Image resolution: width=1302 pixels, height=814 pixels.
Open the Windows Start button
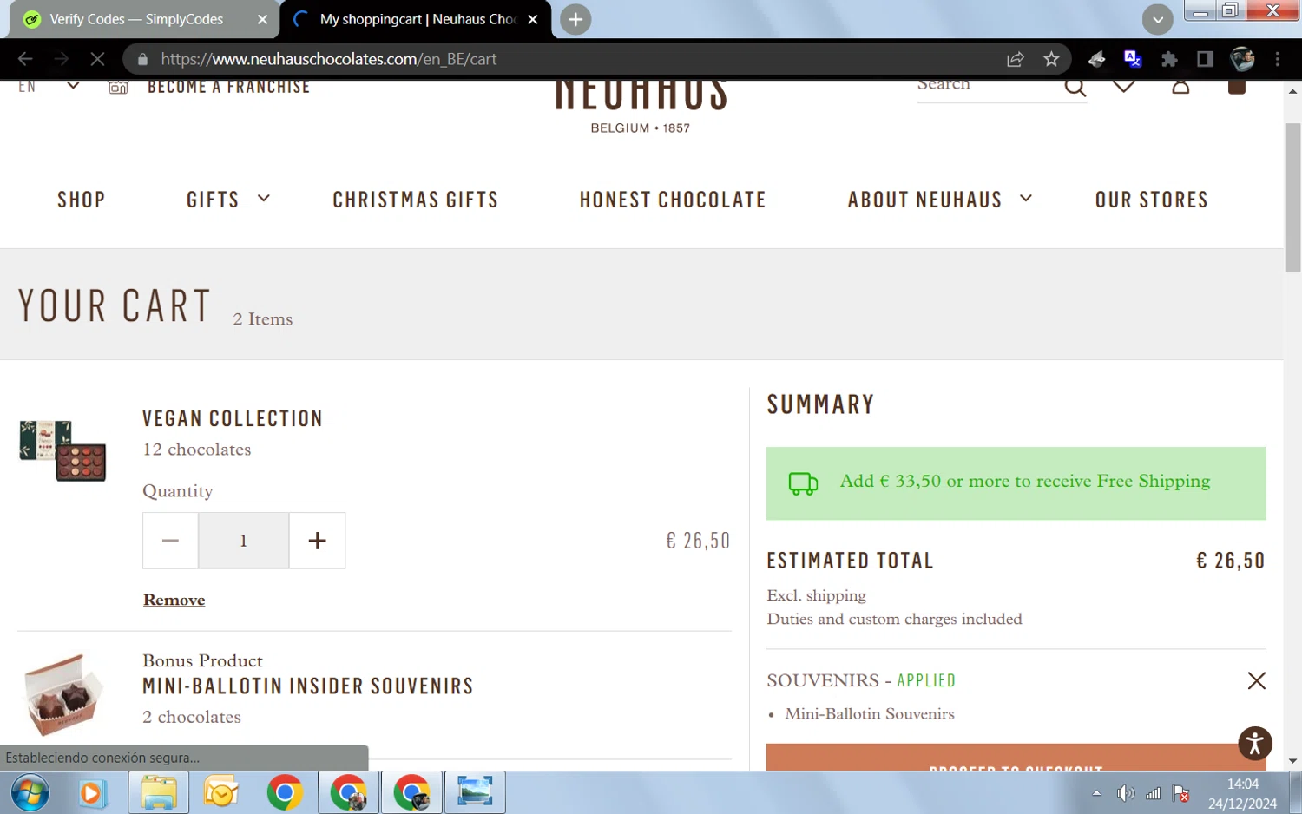click(30, 792)
